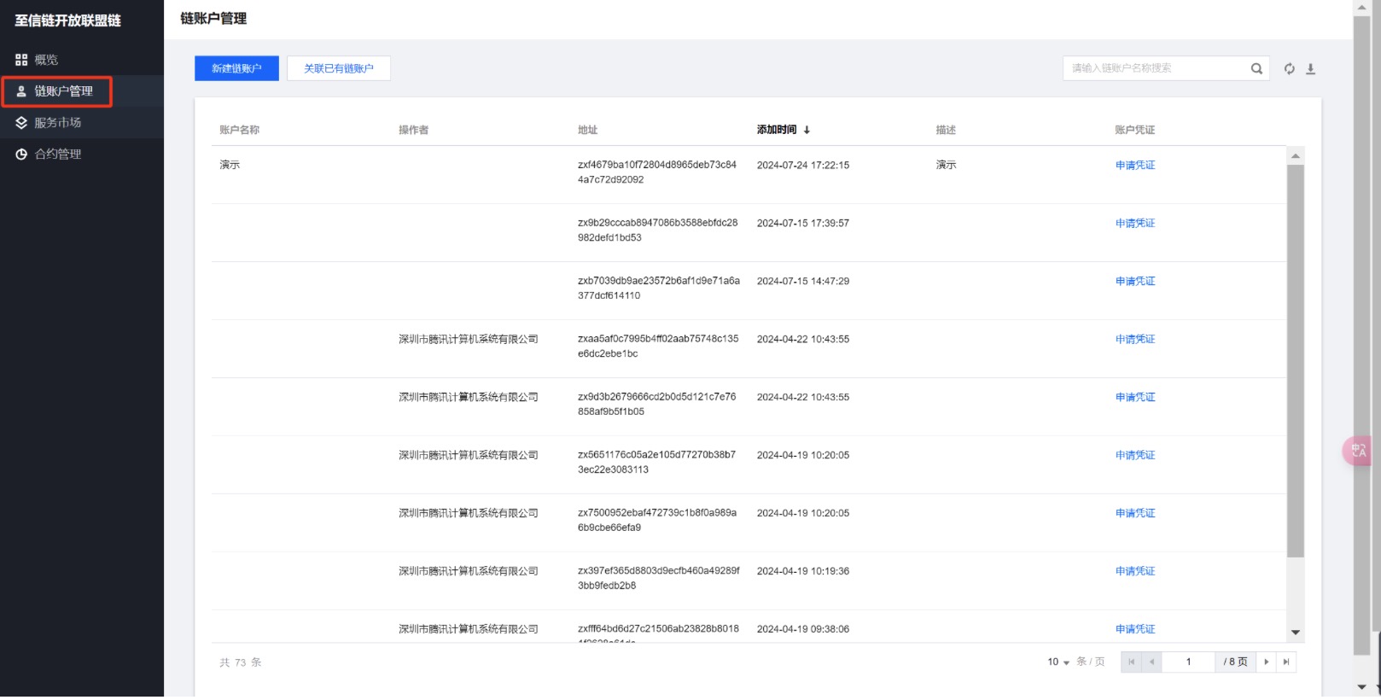Click 申请凭证 for the 2024-07-15 14:47:29 row

[x=1134, y=282]
